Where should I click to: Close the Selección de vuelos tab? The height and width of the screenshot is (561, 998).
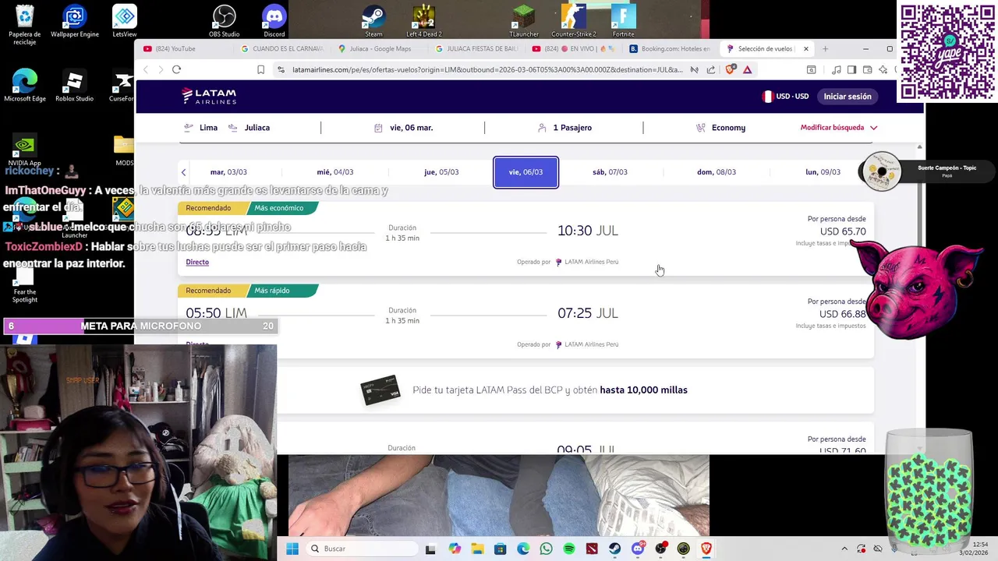click(x=805, y=48)
